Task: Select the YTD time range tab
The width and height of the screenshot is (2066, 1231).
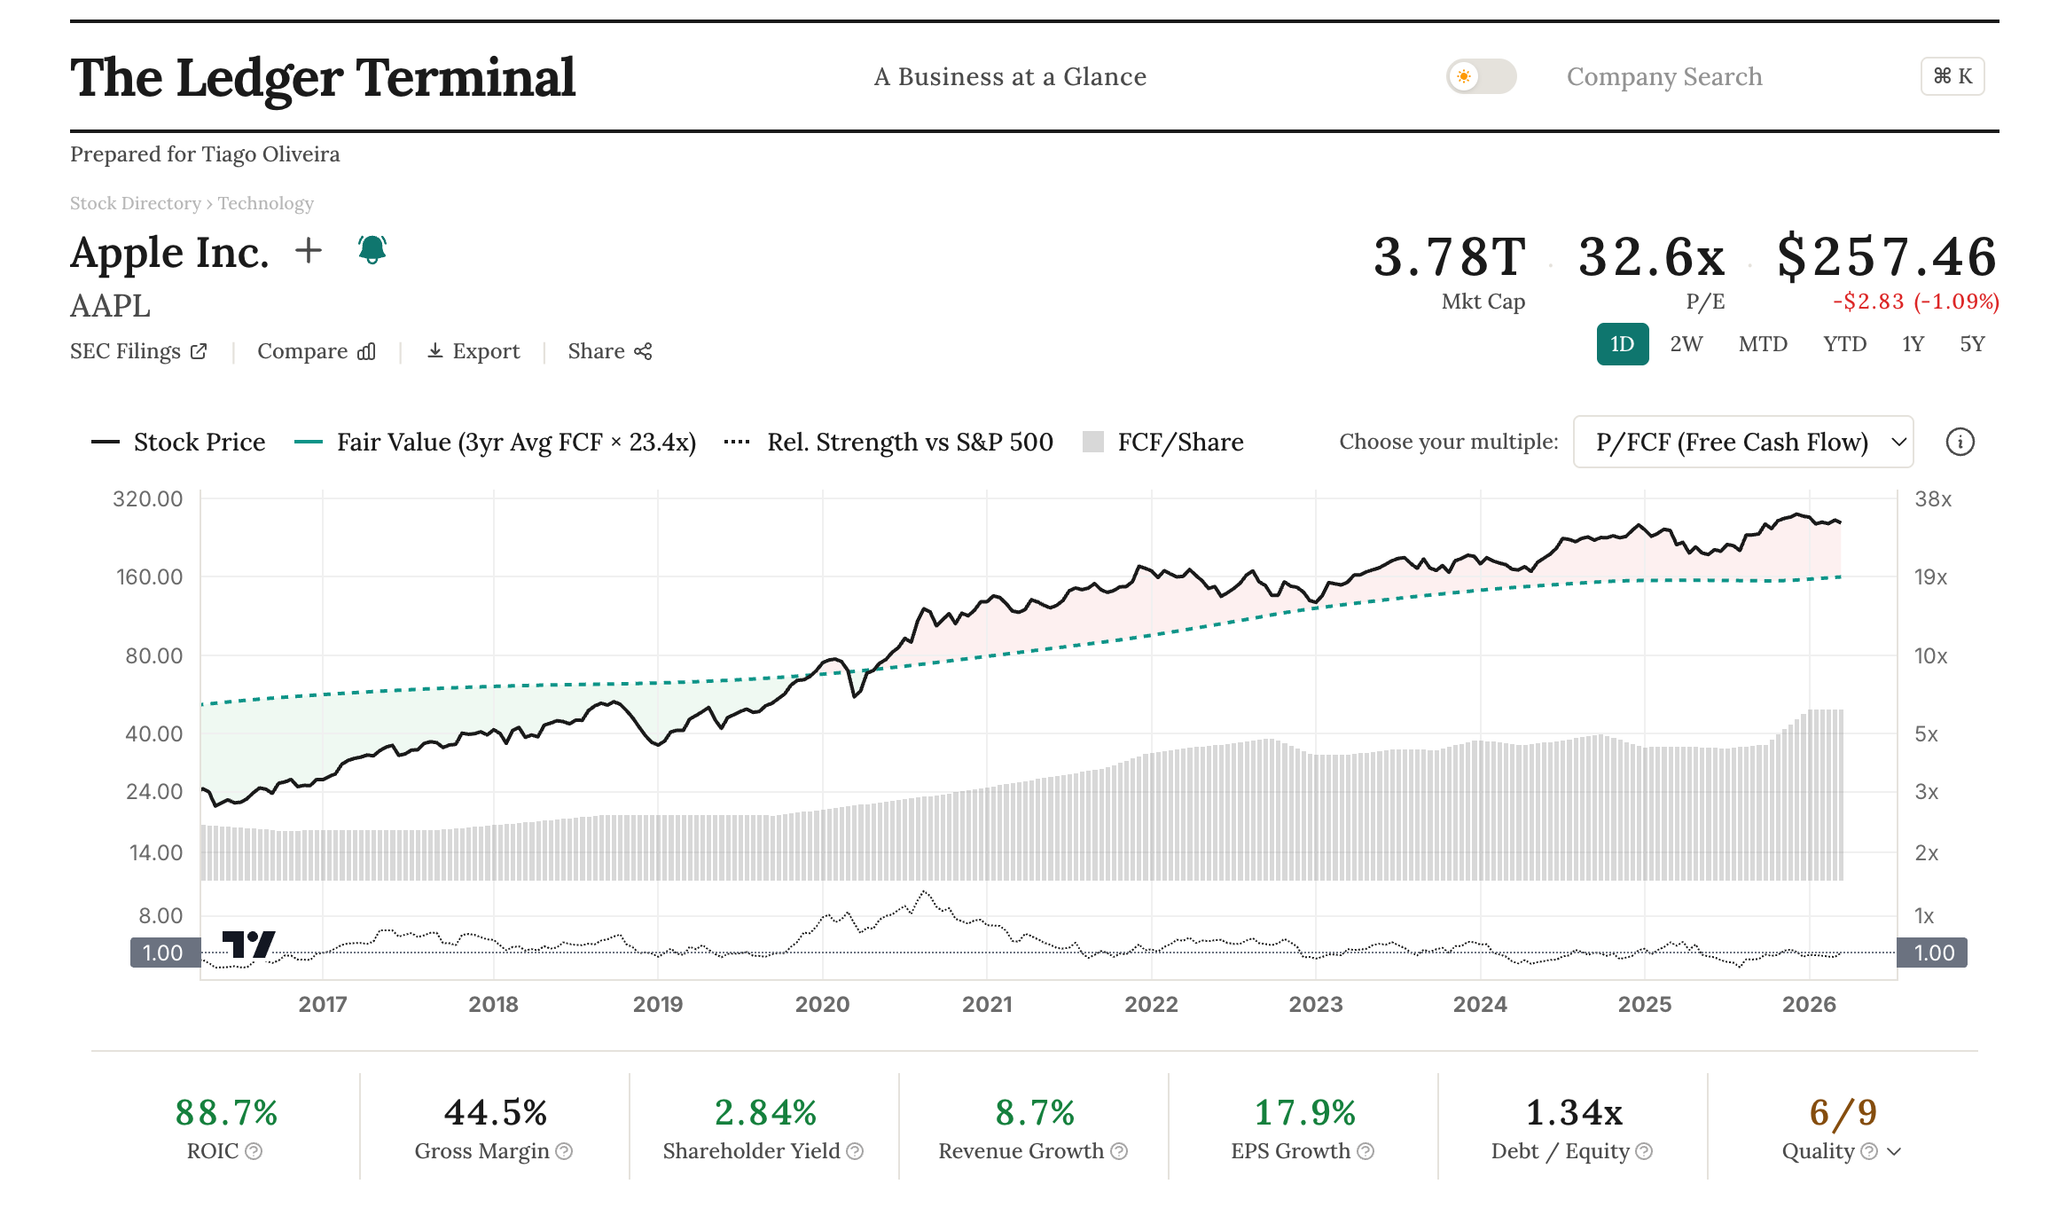Action: tap(1845, 344)
